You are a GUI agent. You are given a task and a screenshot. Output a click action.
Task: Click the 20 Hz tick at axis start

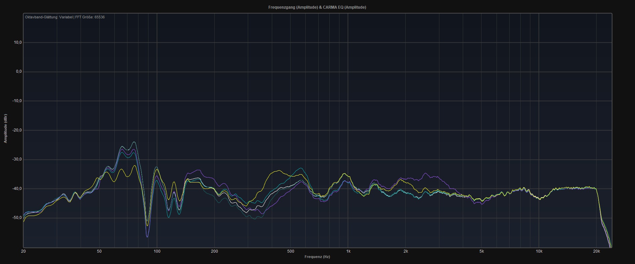click(x=23, y=251)
